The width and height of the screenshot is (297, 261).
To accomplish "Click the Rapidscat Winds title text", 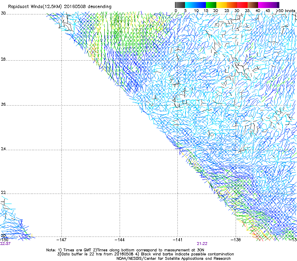I will pyautogui.click(x=60, y=7).
